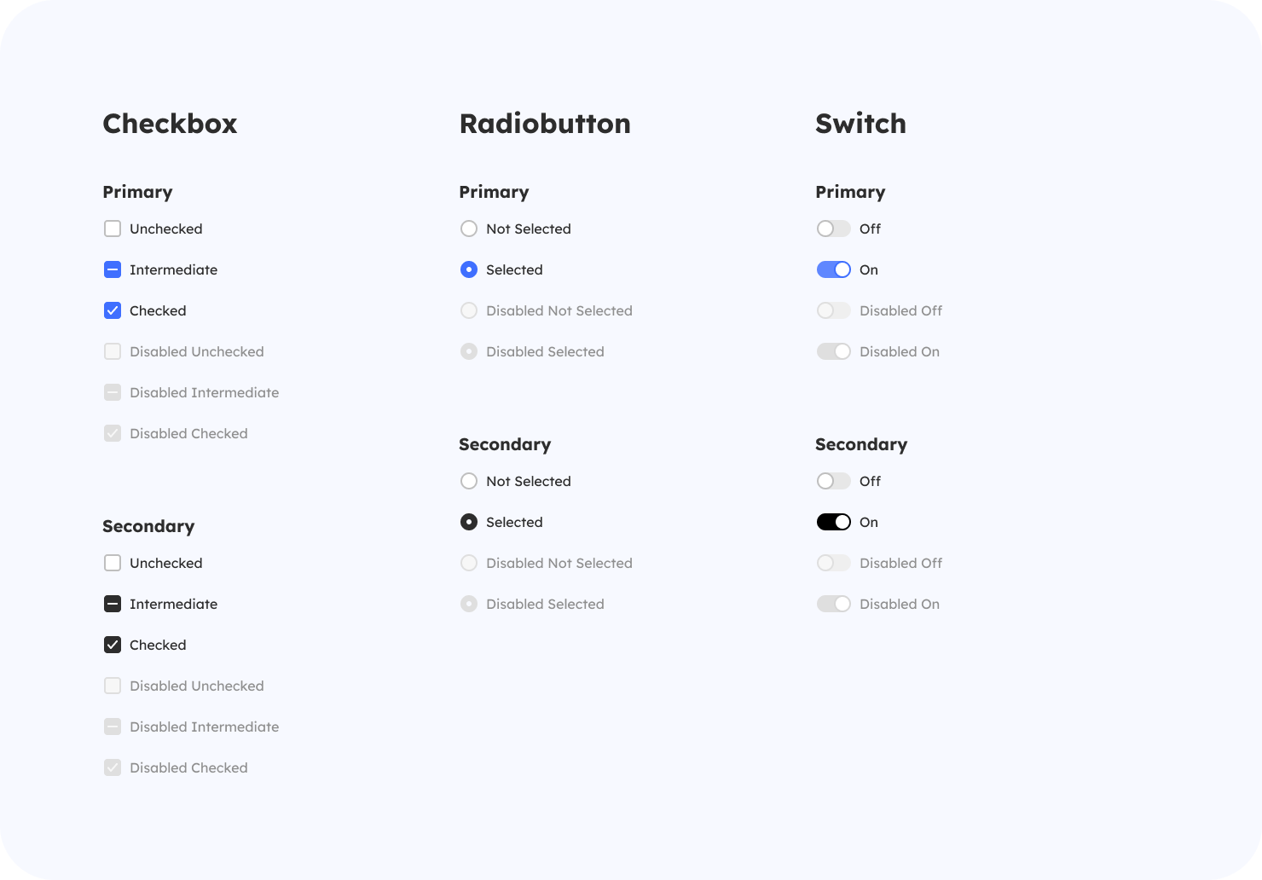The width and height of the screenshot is (1262, 880).
Task: Uncheck the blue Primary Checked checkbox
Action: [x=113, y=310]
